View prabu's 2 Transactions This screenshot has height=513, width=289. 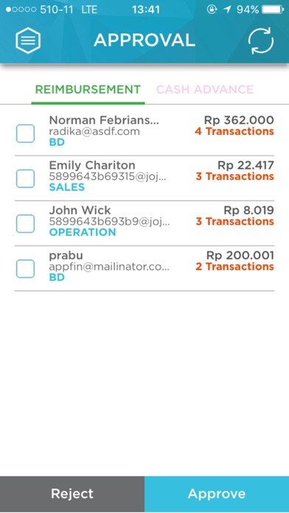[234, 267]
